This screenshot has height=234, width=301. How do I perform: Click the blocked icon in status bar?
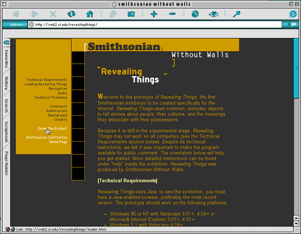click(8, 229)
